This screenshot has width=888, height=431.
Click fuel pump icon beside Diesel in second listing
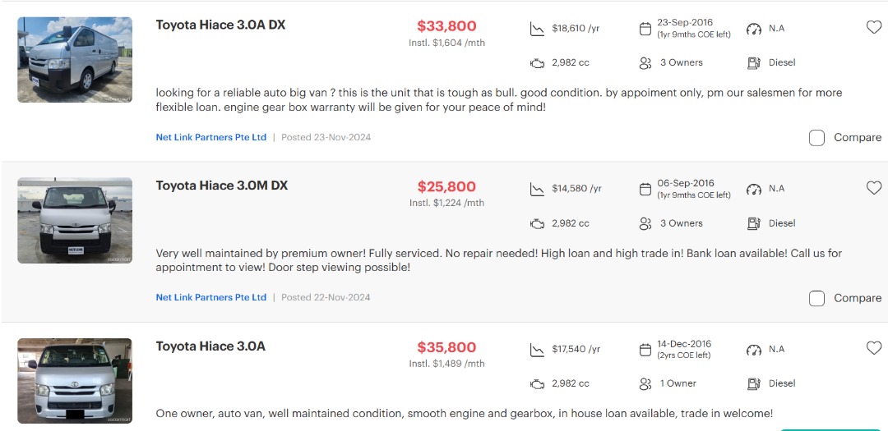tap(754, 223)
